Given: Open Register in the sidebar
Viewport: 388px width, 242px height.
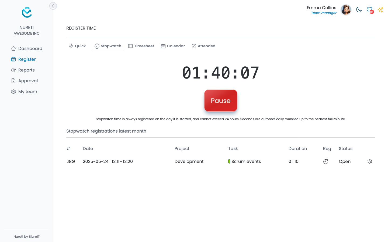Looking at the screenshot, I should pyautogui.click(x=23, y=59).
